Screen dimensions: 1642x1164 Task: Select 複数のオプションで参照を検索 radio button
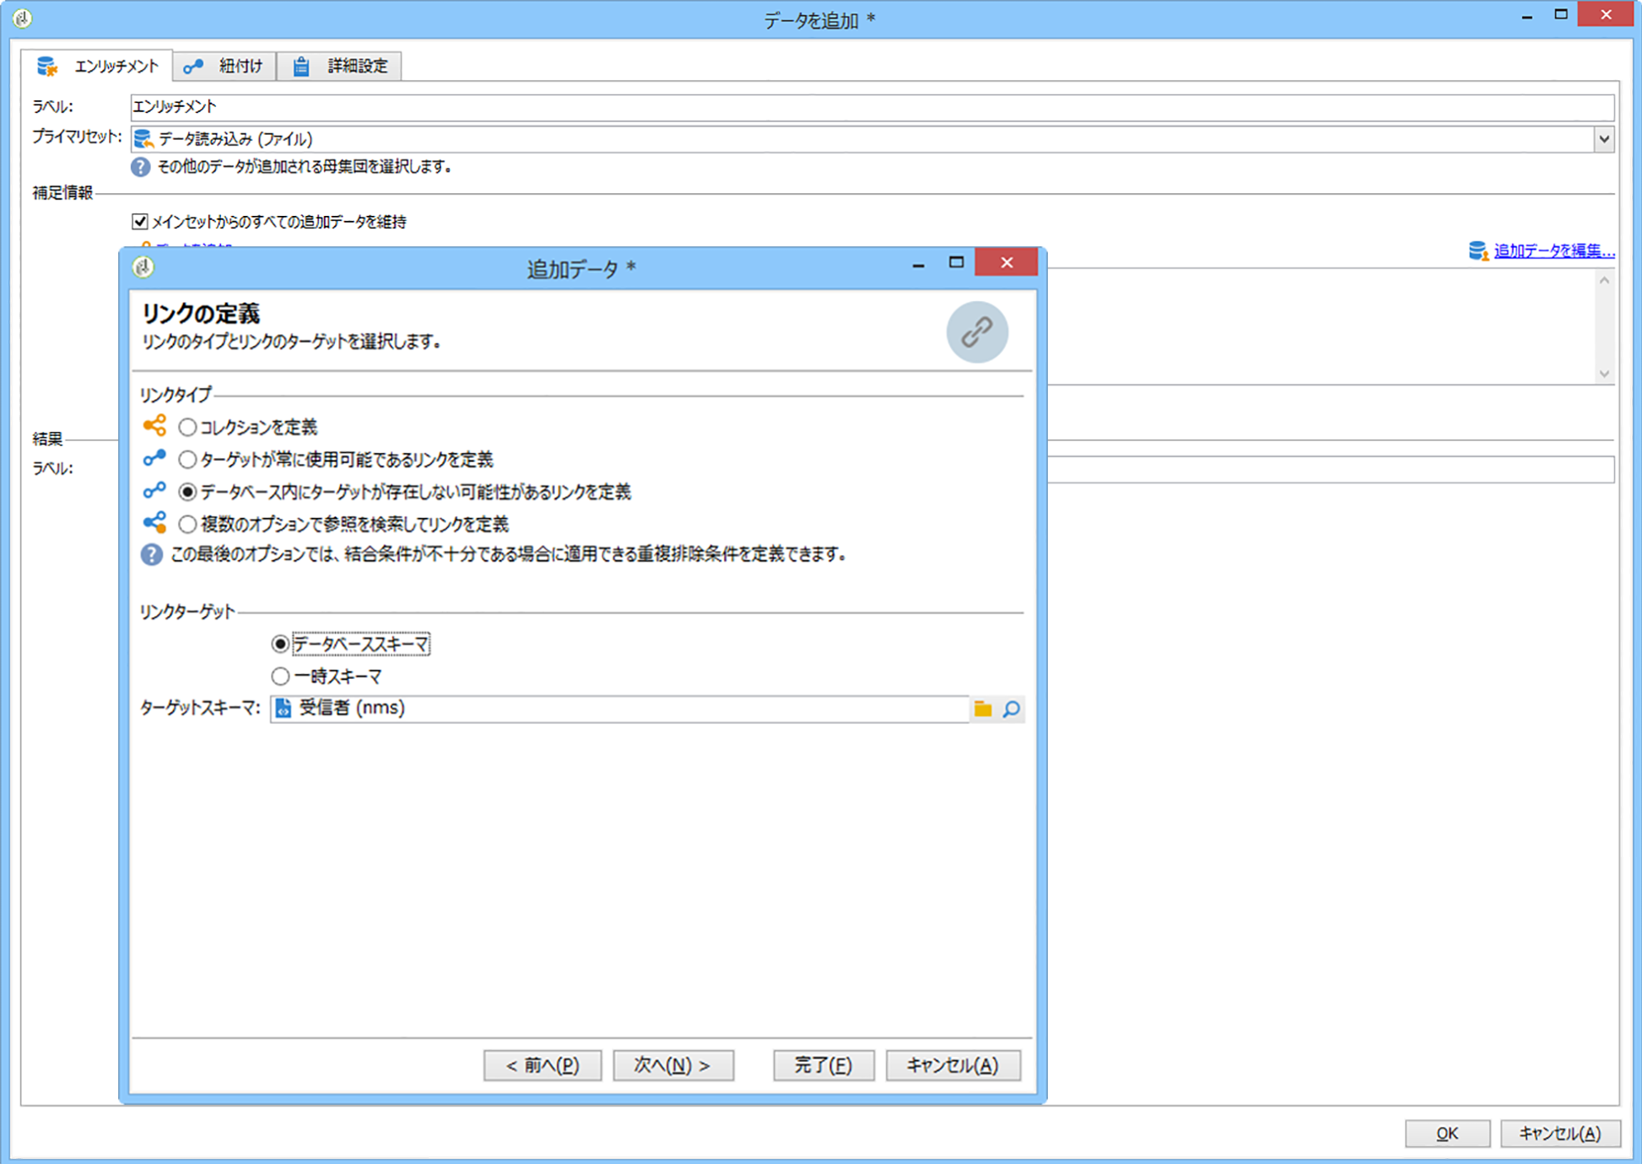pos(187,525)
